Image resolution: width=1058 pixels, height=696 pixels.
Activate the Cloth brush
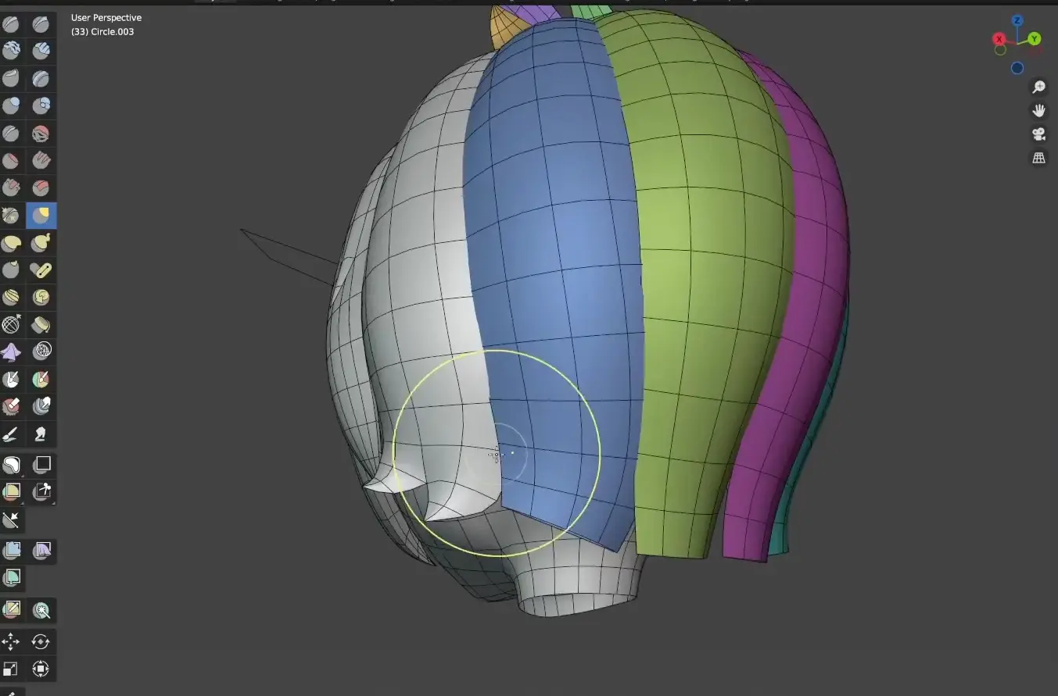click(x=11, y=352)
